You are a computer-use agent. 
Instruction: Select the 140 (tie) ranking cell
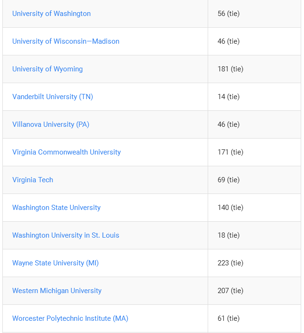(x=254, y=208)
